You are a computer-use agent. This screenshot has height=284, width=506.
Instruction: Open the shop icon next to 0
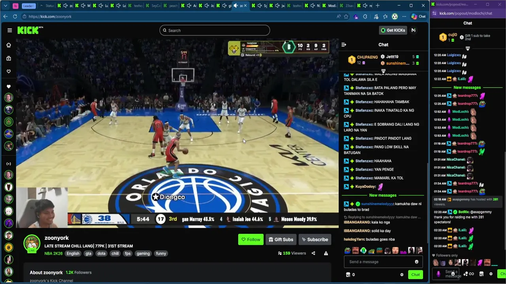tap(348, 275)
